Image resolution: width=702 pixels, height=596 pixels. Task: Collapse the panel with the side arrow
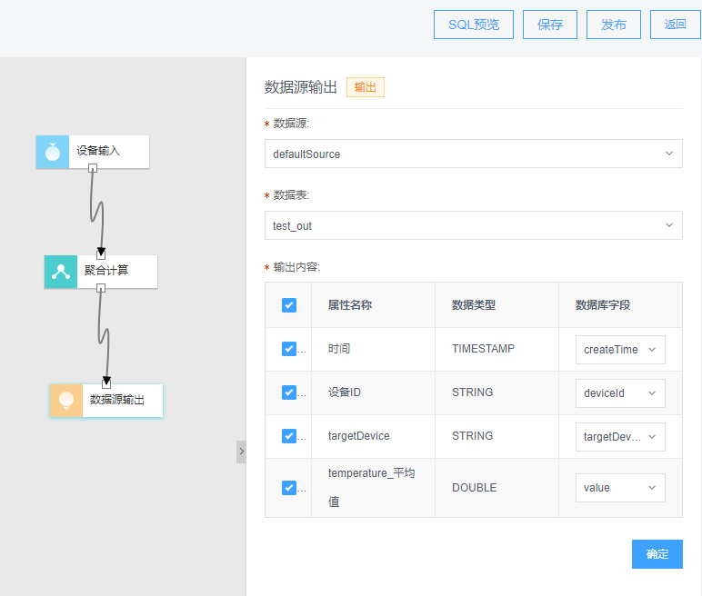pos(241,452)
